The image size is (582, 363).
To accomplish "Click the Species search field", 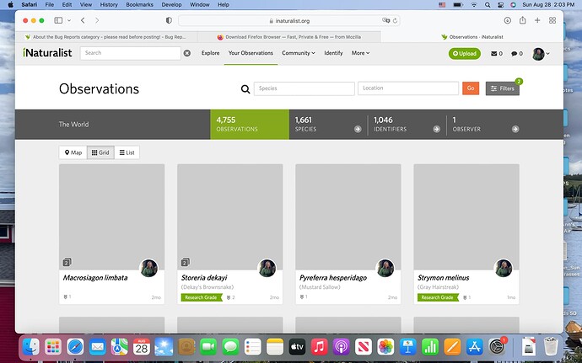I will [x=304, y=88].
